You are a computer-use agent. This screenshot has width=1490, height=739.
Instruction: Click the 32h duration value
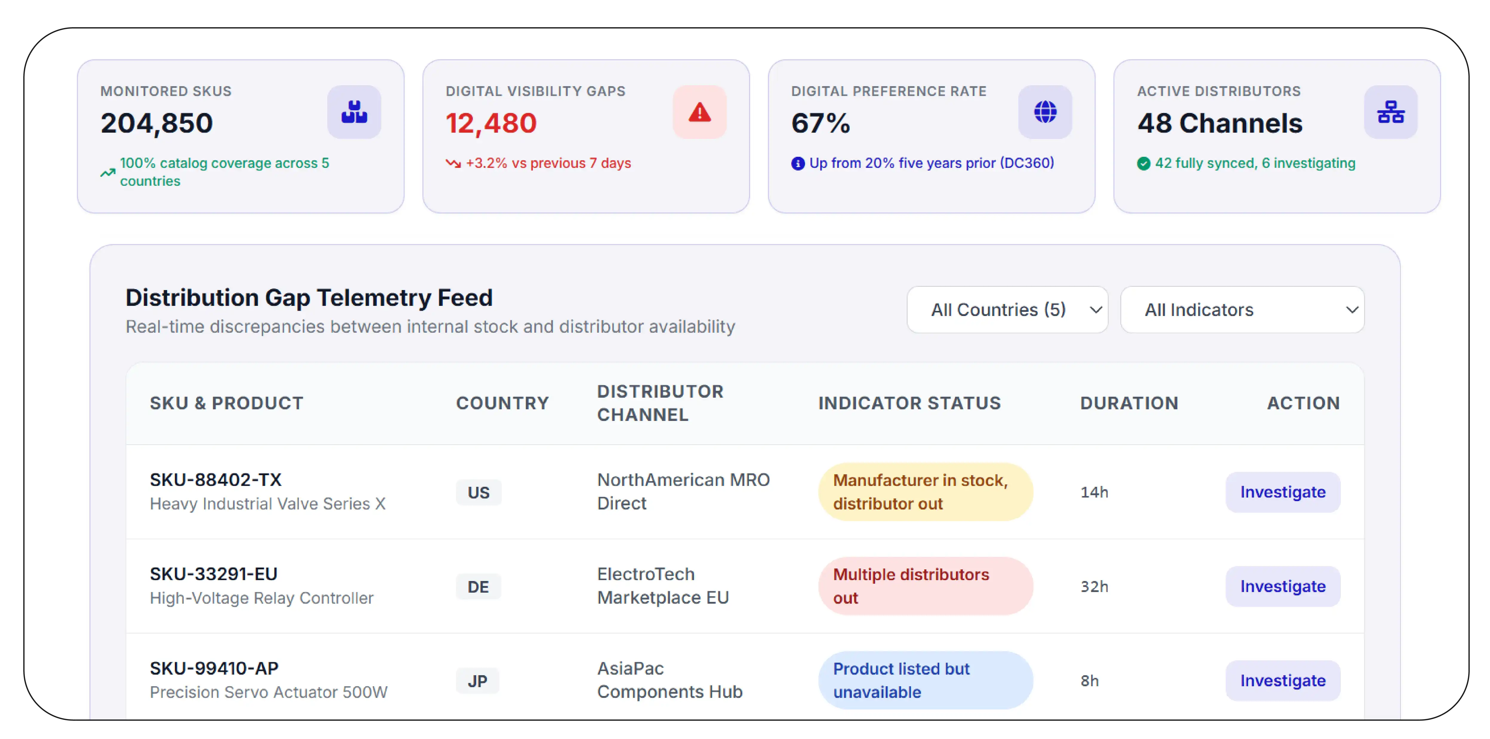(x=1094, y=586)
